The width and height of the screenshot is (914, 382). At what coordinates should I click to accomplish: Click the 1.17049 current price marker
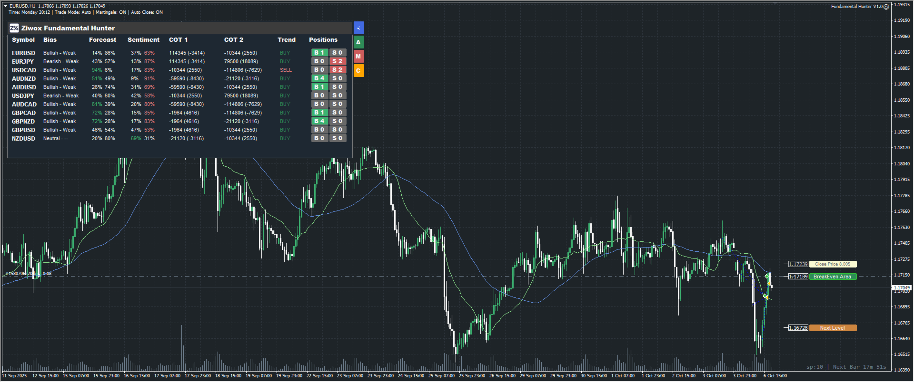pos(901,287)
